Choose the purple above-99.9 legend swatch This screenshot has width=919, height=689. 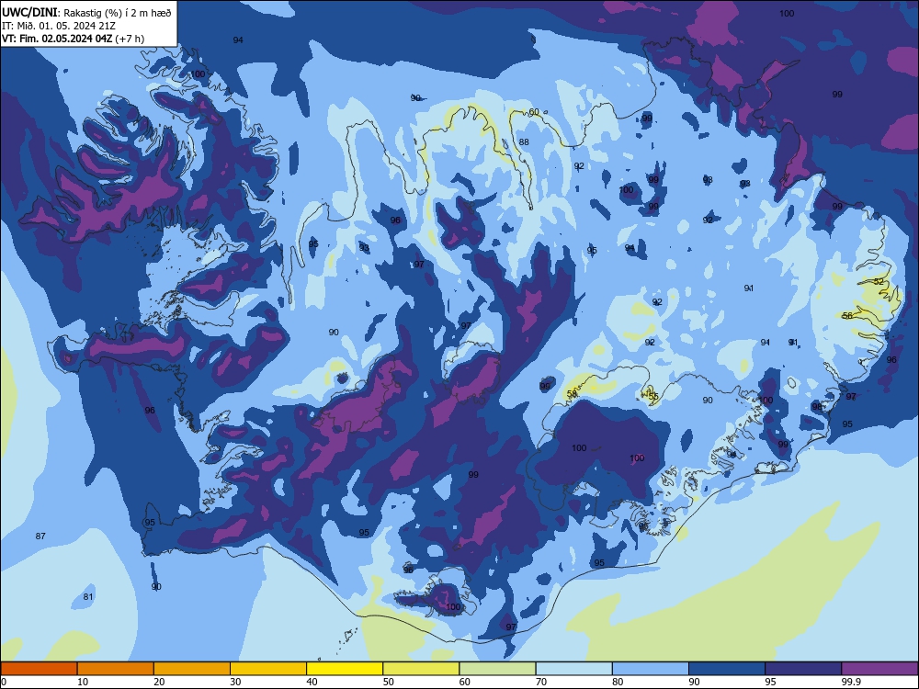pos(879,669)
